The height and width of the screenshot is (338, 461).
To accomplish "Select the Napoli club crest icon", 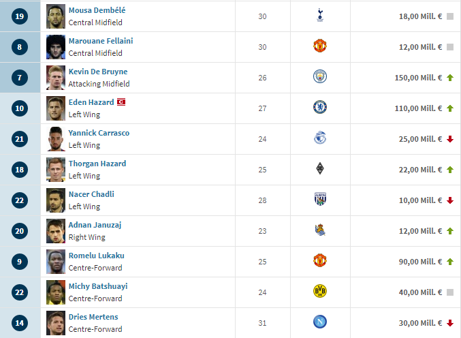I will click(x=320, y=322).
